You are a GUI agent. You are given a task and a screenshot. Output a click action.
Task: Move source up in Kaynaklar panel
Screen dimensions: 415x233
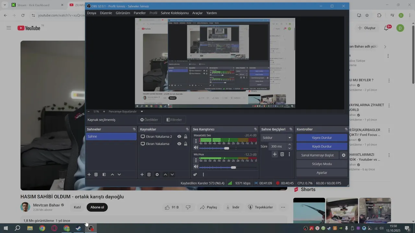tap(165, 174)
